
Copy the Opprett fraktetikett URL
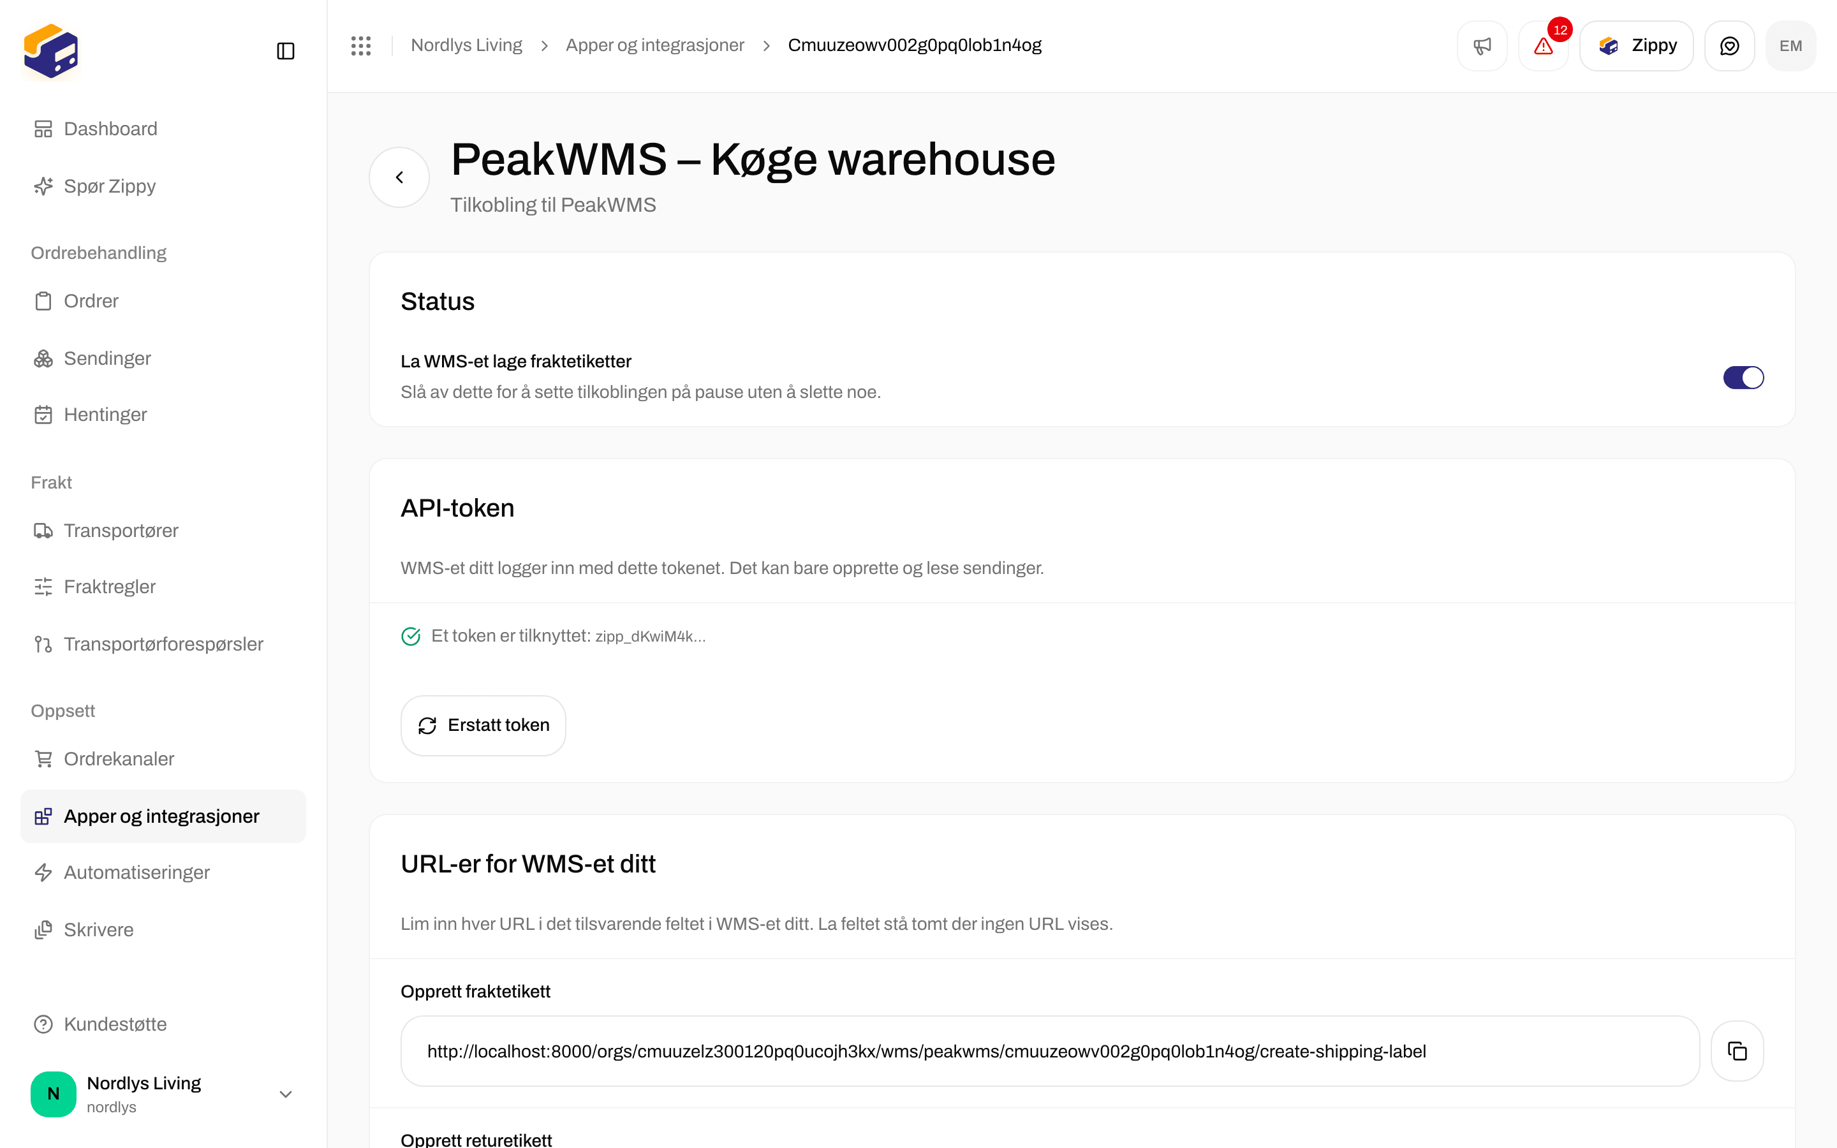[1737, 1051]
